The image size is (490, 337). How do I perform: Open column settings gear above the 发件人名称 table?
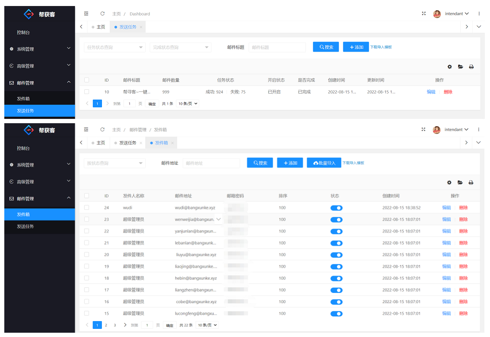(449, 183)
